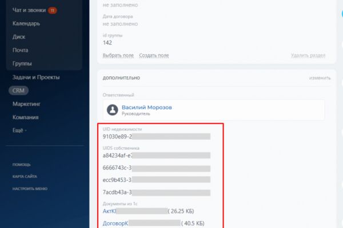The image size is (343, 228).
Task: Go to Задачи и Проекты
Action: (x=36, y=78)
